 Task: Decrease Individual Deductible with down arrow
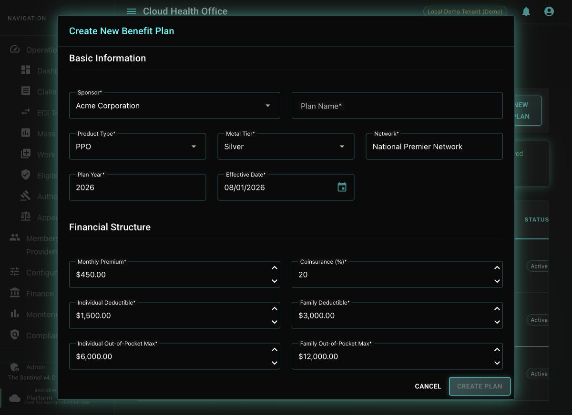(x=275, y=322)
